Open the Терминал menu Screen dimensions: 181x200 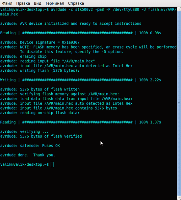[54, 3]
